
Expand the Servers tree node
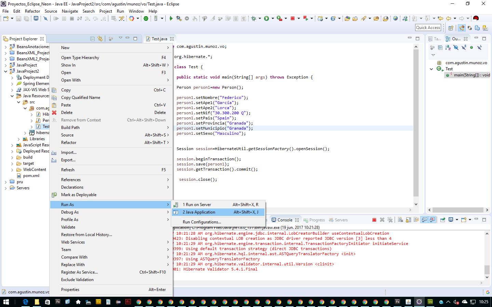[5, 188]
